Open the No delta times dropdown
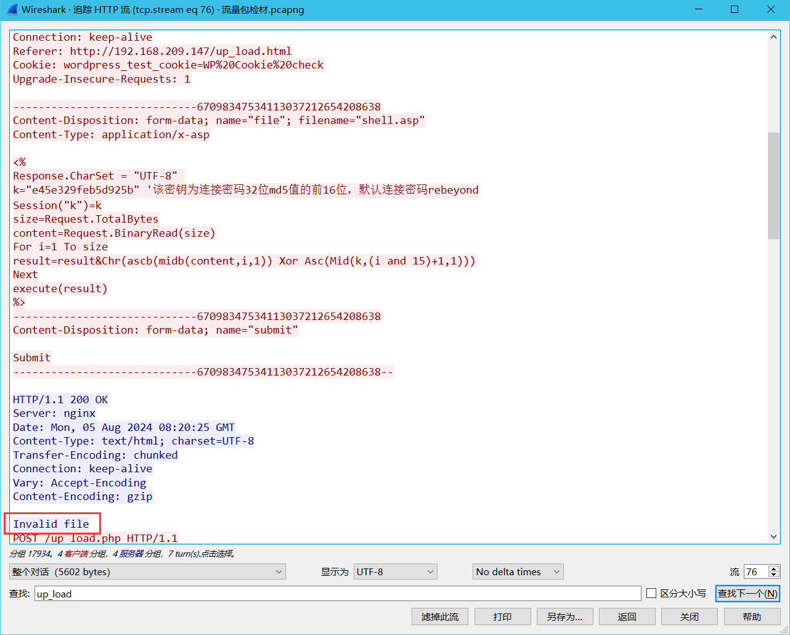Screen dimensions: 790x635 point(518,571)
